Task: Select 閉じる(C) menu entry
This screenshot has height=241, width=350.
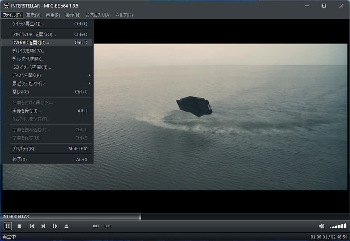Action: (47, 92)
